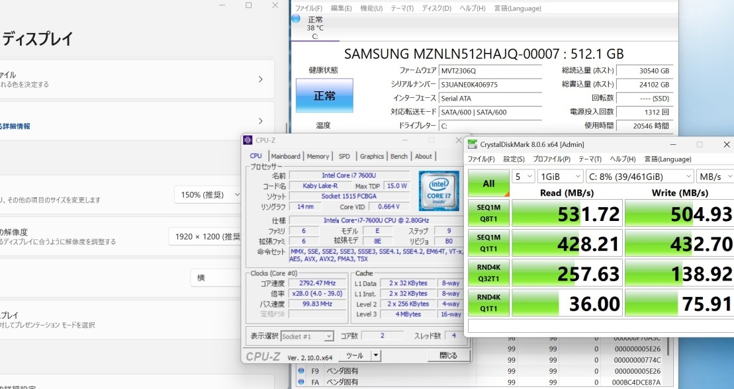The image size is (734, 389).
Task: Run the SEQ1M Q8T1 benchmark test
Action: (488, 214)
